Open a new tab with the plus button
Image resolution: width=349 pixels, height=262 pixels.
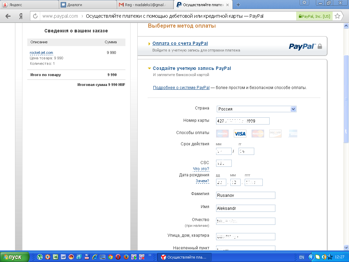click(x=238, y=5)
